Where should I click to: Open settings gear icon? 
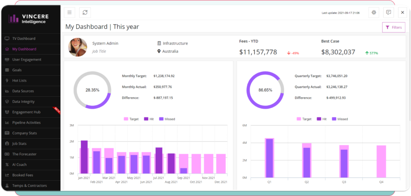tap(374, 12)
